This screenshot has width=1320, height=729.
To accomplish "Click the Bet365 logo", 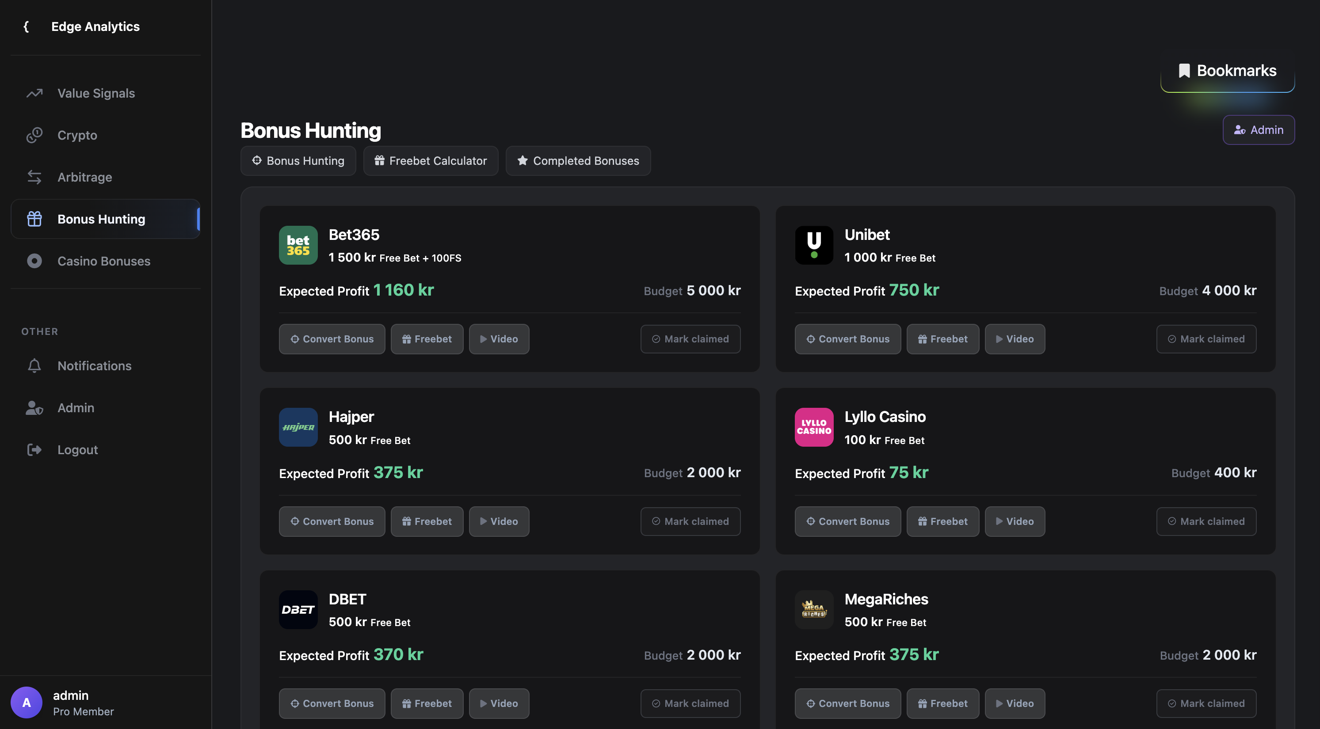I will coord(298,245).
